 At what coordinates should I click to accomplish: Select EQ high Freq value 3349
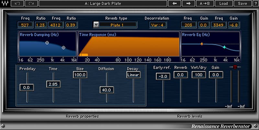(219, 25)
